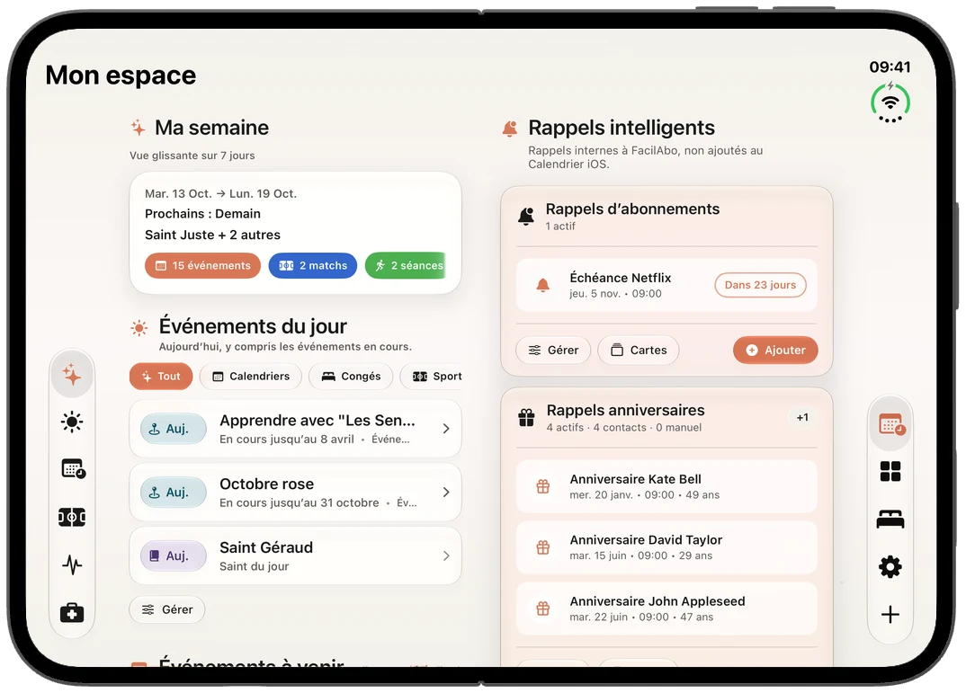
Task: Open Cartes in Rappels d'abonnements
Action: 639,350
